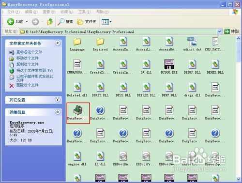Screen dimensions: 242x183
Task: Toggle the Folders (文件夹) pane
Action: pos(87,22)
